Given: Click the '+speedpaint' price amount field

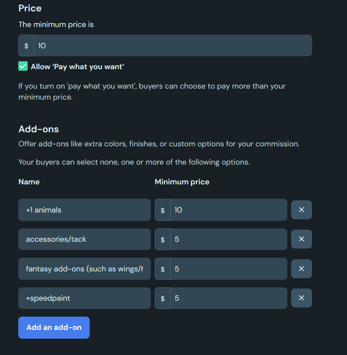Looking at the screenshot, I should click(x=228, y=298).
